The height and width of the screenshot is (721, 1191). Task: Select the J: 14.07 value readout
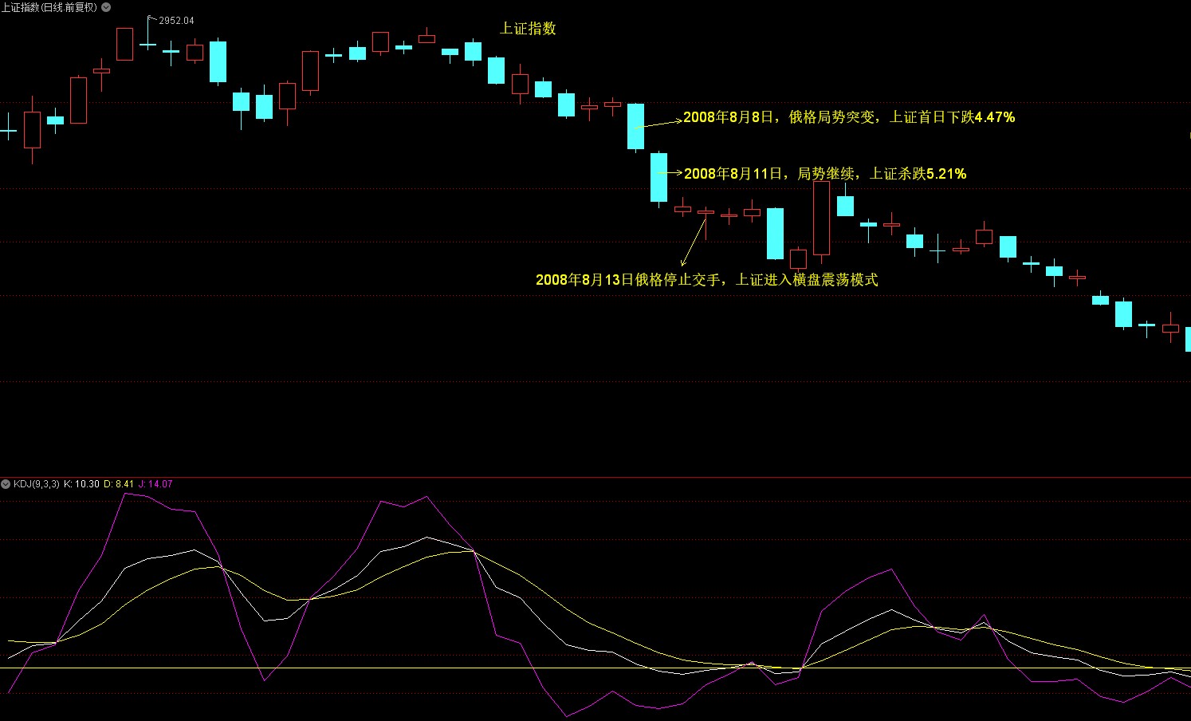[x=155, y=484]
